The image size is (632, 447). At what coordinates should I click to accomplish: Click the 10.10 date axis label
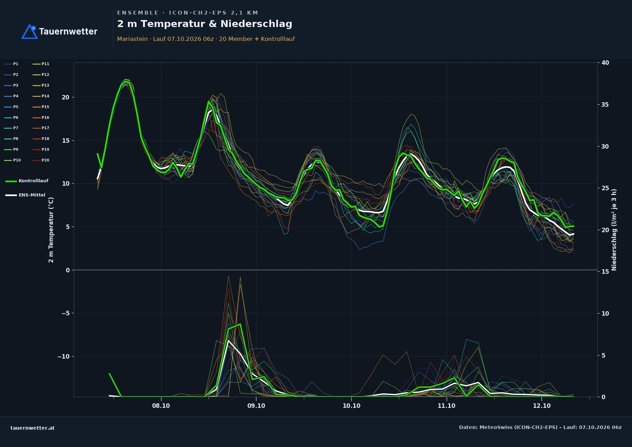(x=351, y=406)
